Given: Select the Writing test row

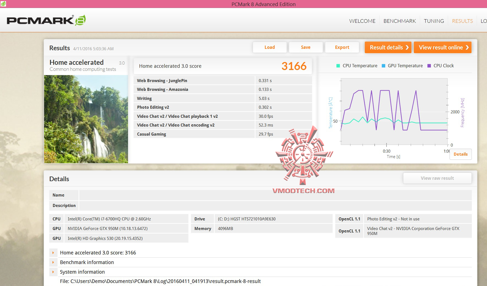Looking at the screenshot, I should pyautogui.click(x=223, y=98).
